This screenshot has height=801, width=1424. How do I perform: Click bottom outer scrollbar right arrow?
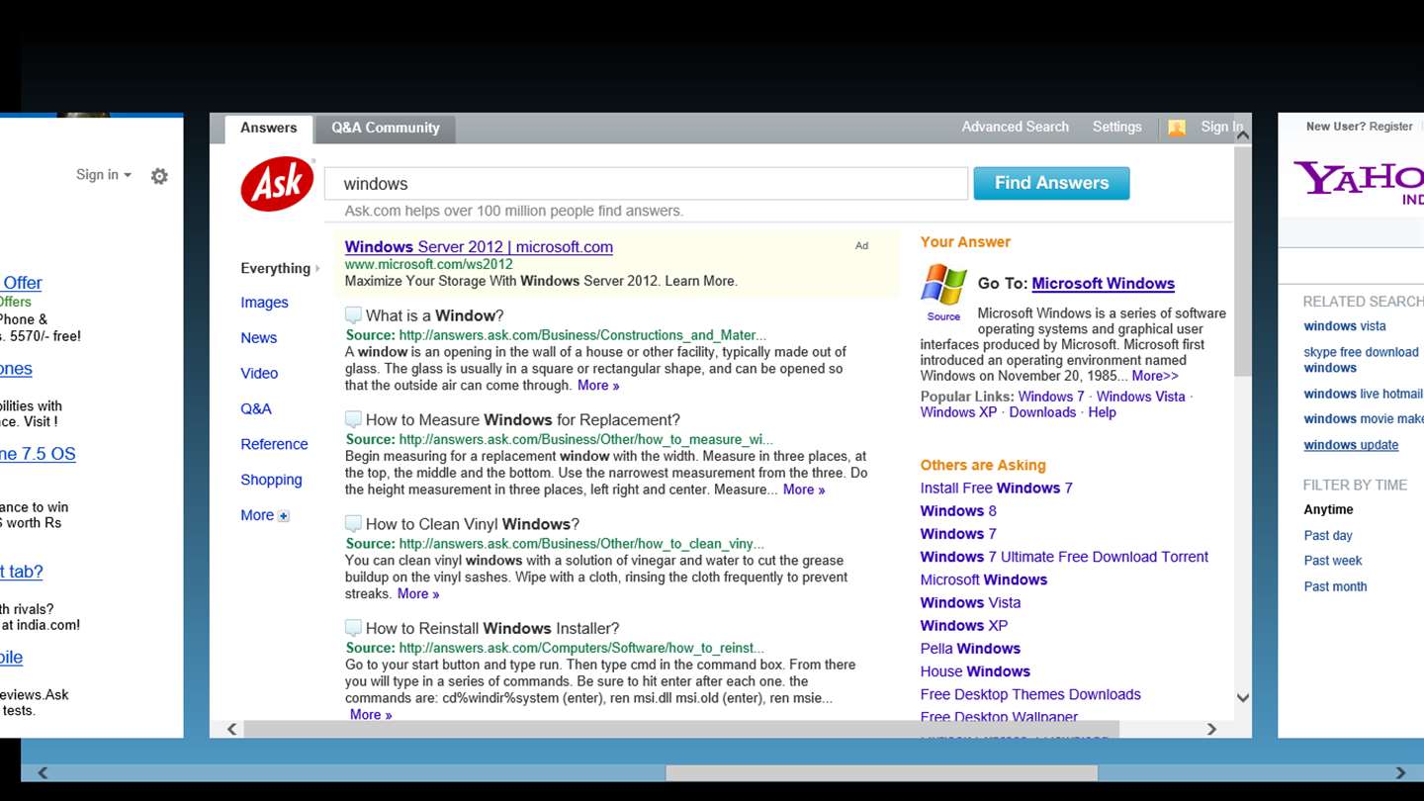[1400, 772]
